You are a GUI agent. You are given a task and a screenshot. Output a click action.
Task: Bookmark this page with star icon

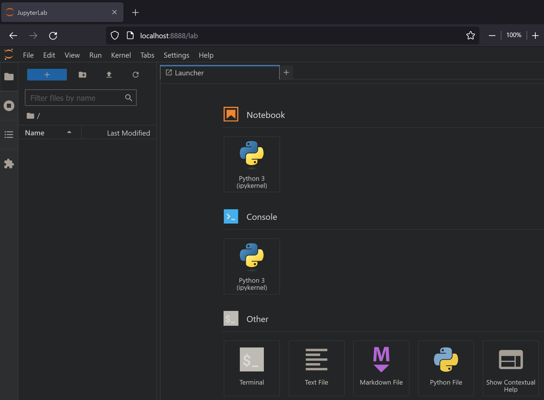pyautogui.click(x=471, y=35)
